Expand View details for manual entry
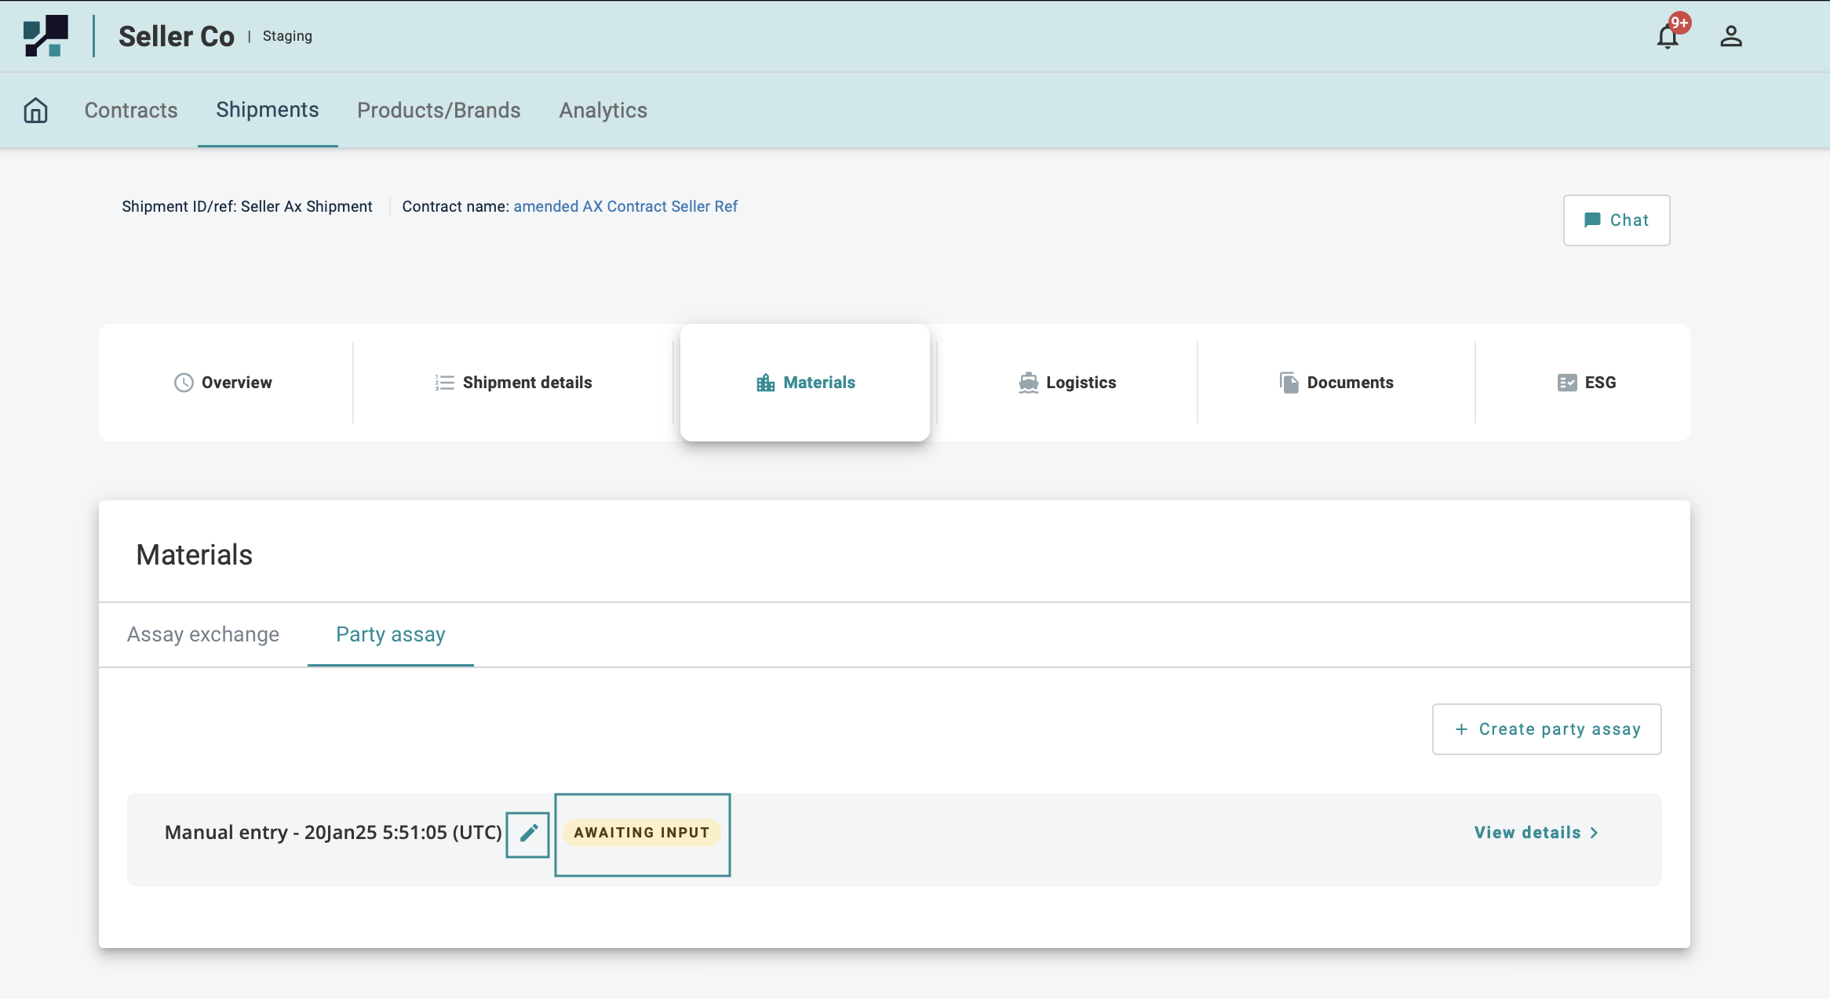The image size is (1830, 999). coord(1536,833)
